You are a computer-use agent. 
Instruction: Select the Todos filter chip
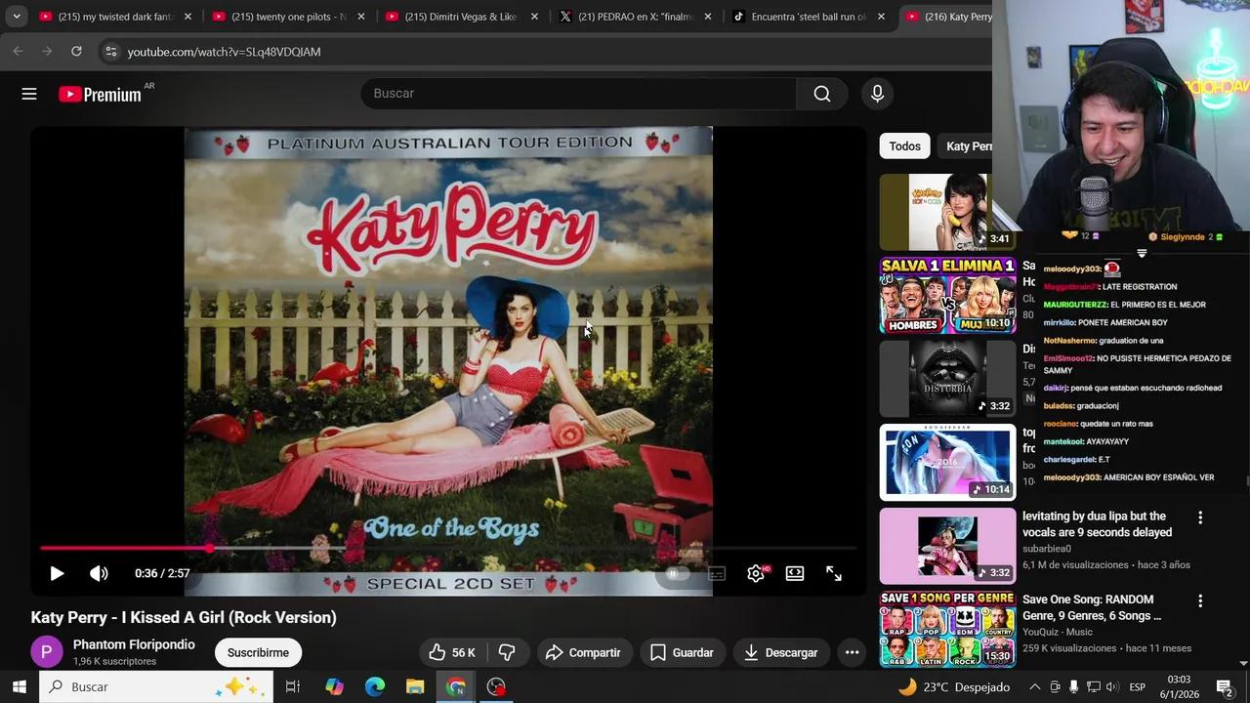click(904, 146)
